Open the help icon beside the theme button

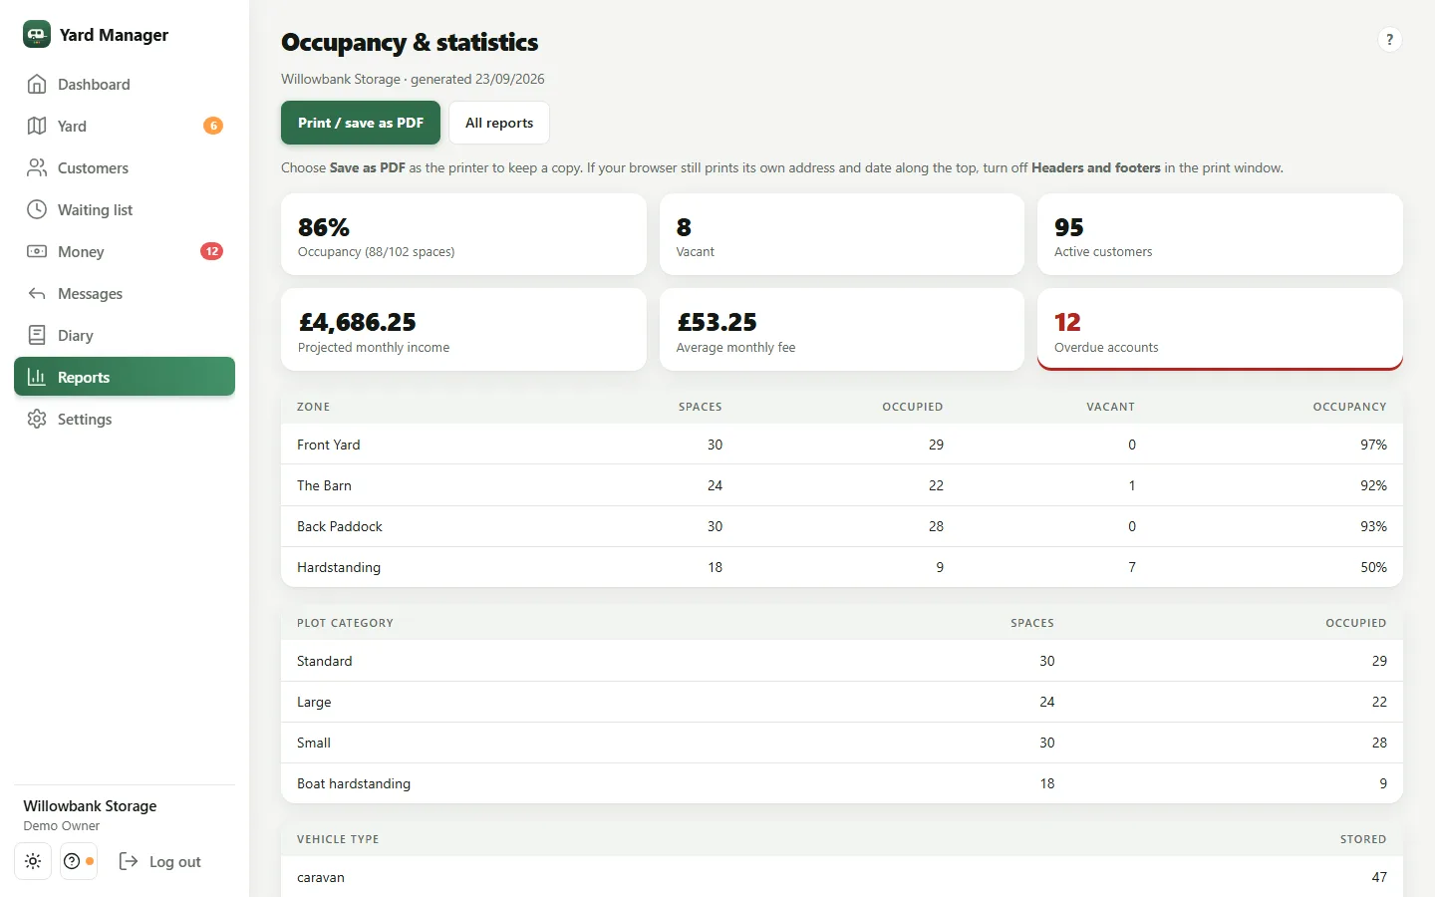tap(79, 861)
